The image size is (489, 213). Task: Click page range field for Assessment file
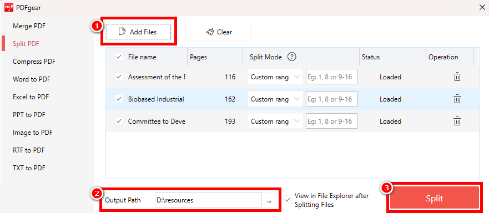331,77
